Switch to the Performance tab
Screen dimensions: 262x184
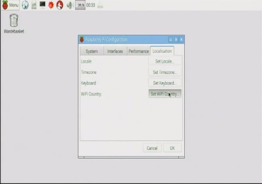pos(139,51)
